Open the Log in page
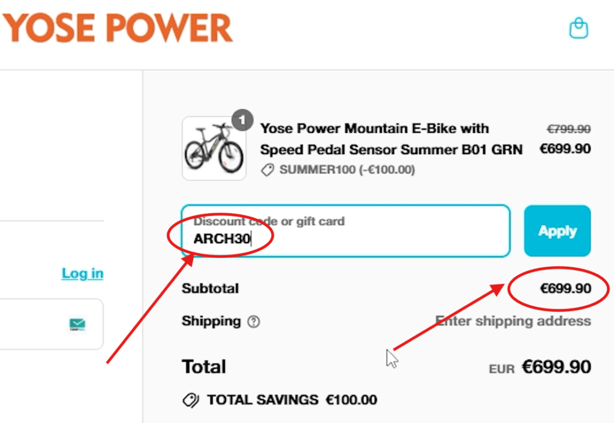This screenshot has width=614, height=423. tap(82, 273)
